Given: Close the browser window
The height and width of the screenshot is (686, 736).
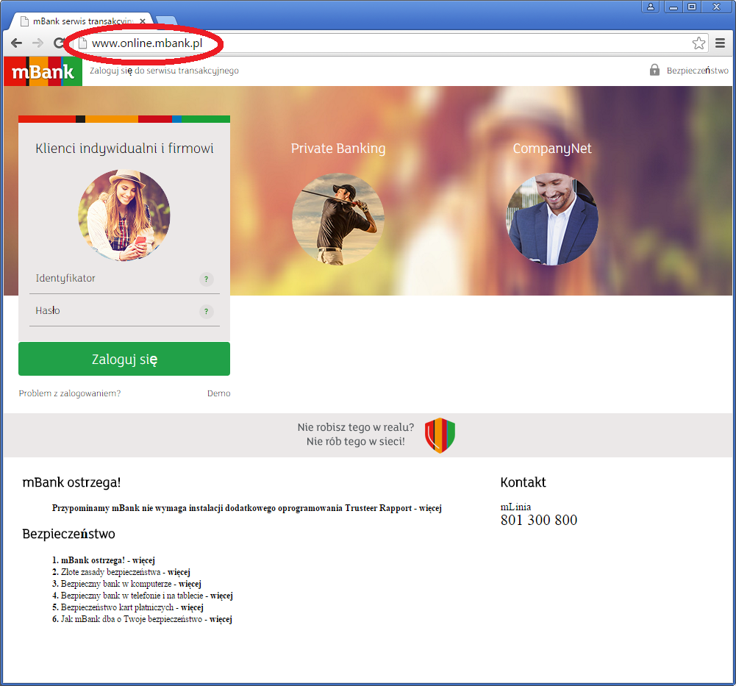Looking at the screenshot, I should pyautogui.click(x=716, y=7).
